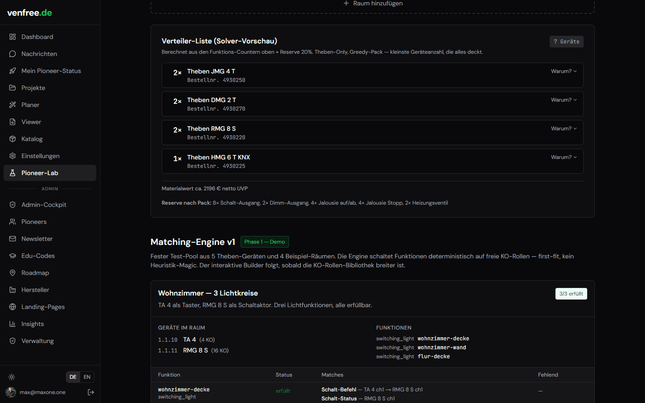Click the max@maxone.one account name

[x=43, y=392]
